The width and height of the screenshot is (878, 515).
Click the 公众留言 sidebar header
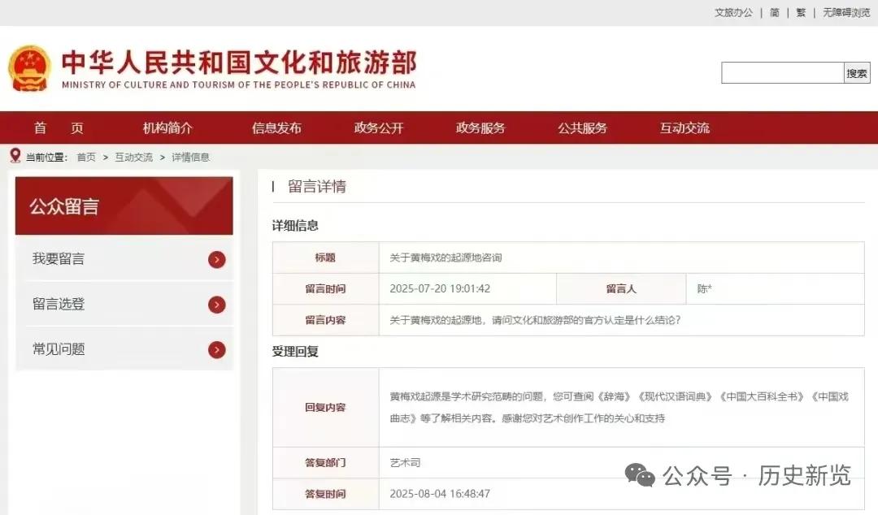pos(124,206)
